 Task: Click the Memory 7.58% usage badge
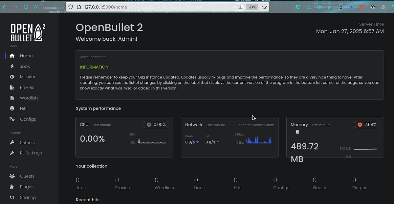point(366,125)
